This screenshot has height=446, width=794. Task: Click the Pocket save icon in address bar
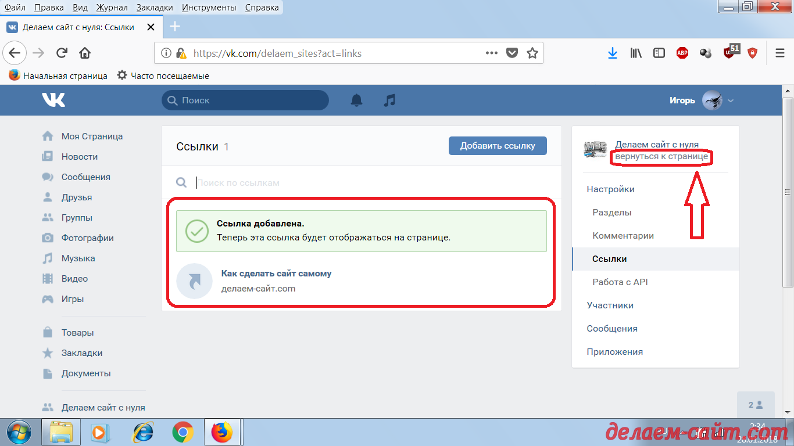512,53
